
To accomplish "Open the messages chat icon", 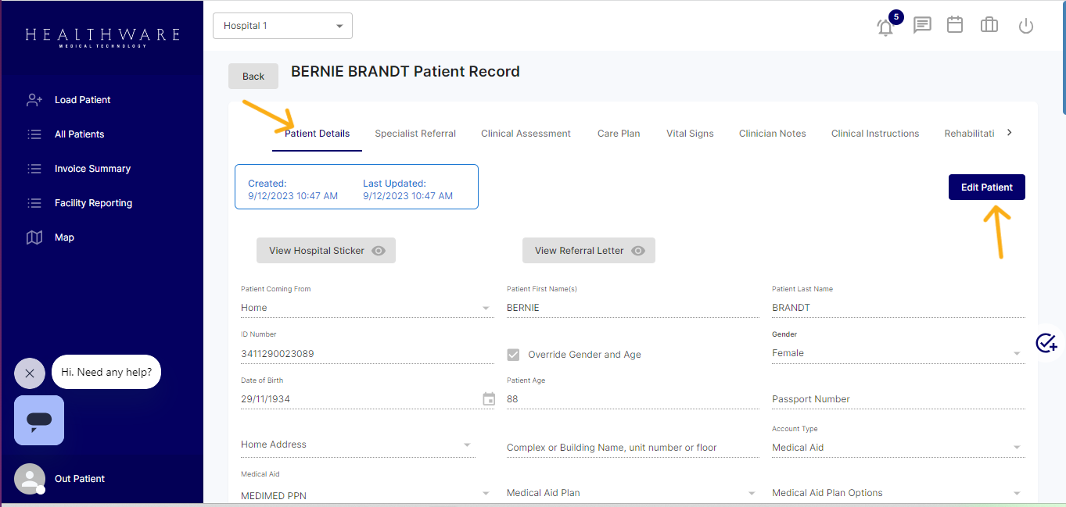I will (922, 25).
